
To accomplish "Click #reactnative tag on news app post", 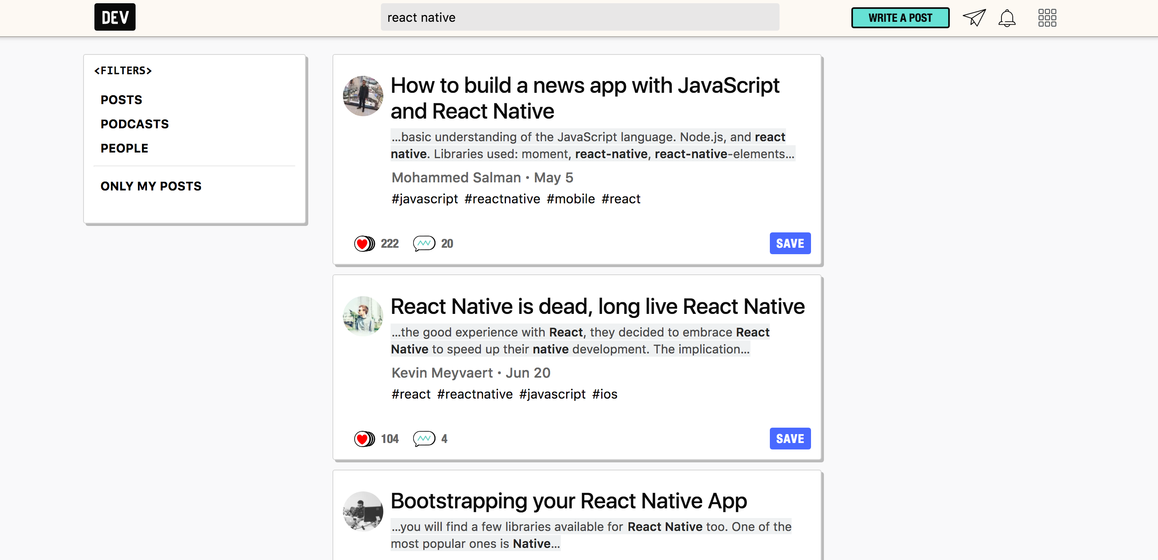I will pyautogui.click(x=502, y=199).
